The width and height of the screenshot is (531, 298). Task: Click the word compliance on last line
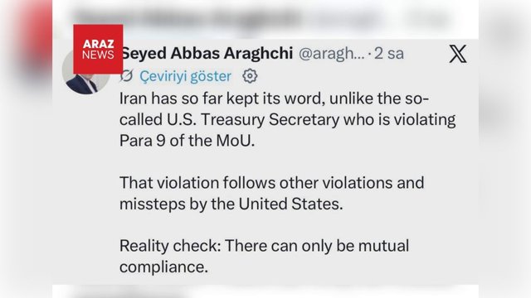tap(163, 267)
